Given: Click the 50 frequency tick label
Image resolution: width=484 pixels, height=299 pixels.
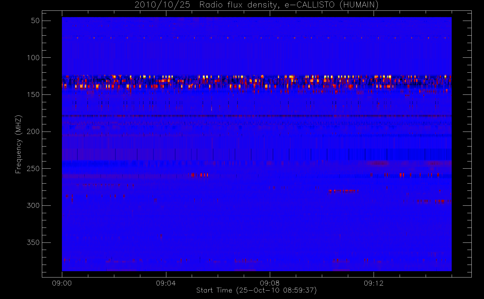Looking at the screenshot, I should tap(36, 21).
